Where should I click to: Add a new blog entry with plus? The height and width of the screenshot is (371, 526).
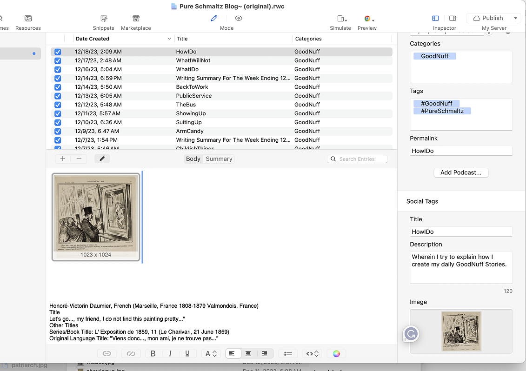click(x=63, y=159)
